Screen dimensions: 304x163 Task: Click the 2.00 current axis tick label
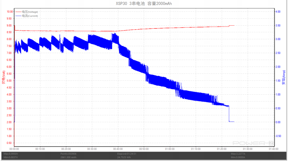click(278, 67)
